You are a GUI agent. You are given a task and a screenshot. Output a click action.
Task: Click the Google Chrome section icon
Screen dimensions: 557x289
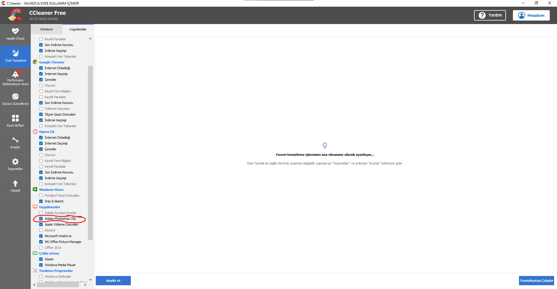click(x=35, y=62)
